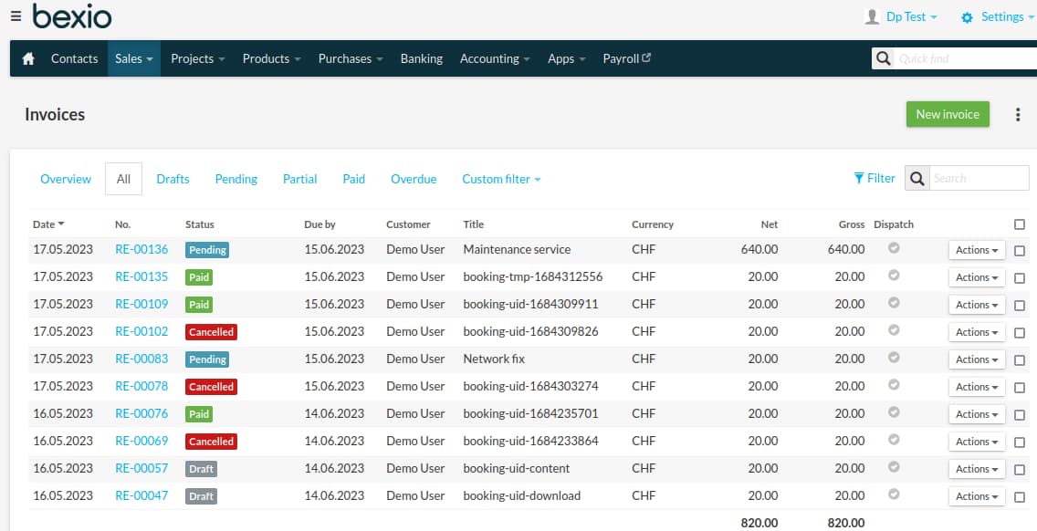Click the dispatch status icon for RE-00136

(894, 248)
